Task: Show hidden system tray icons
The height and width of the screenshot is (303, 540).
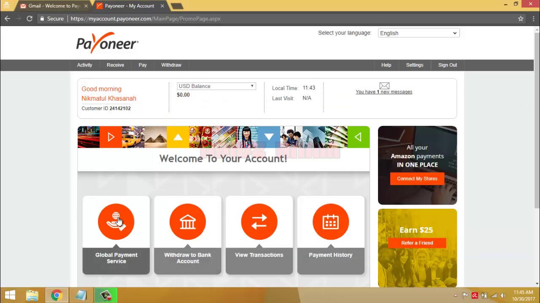Action: point(456,296)
